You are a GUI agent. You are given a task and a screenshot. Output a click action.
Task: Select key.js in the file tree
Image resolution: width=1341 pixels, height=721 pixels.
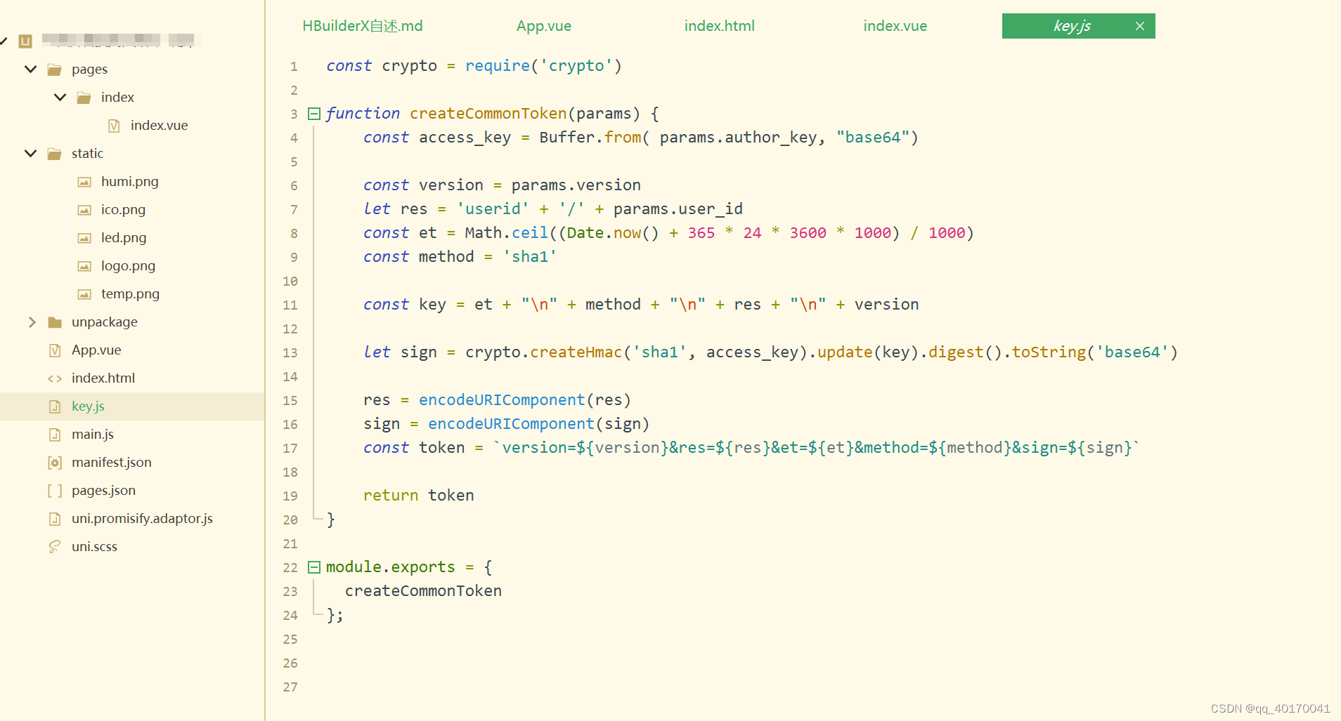point(88,406)
